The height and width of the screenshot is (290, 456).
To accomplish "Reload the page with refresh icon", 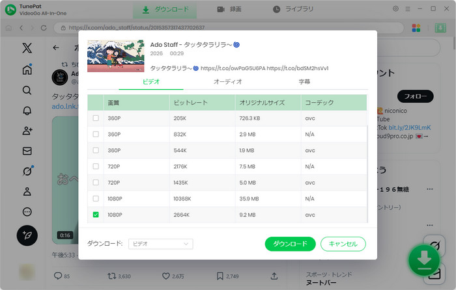I will click(x=44, y=28).
